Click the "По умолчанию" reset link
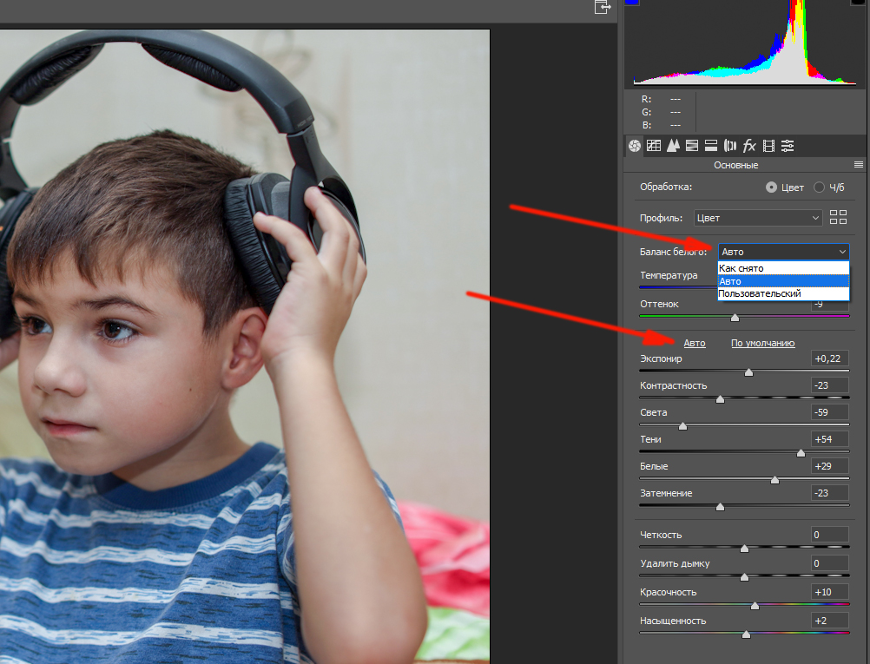The height and width of the screenshot is (664, 870). click(x=762, y=343)
